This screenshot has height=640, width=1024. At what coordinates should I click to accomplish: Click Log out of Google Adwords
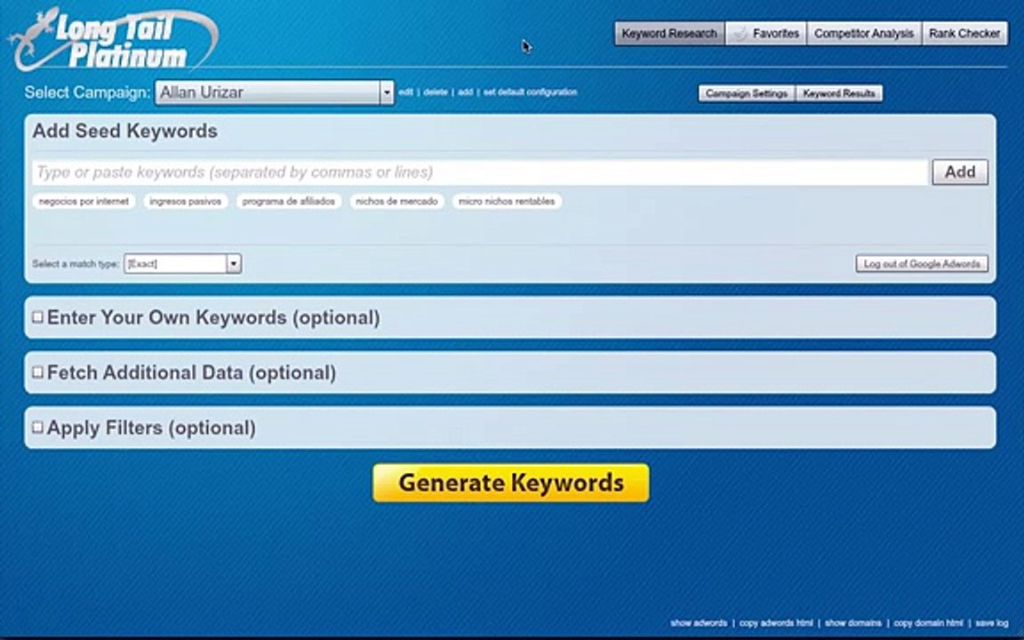[x=922, y=264]
